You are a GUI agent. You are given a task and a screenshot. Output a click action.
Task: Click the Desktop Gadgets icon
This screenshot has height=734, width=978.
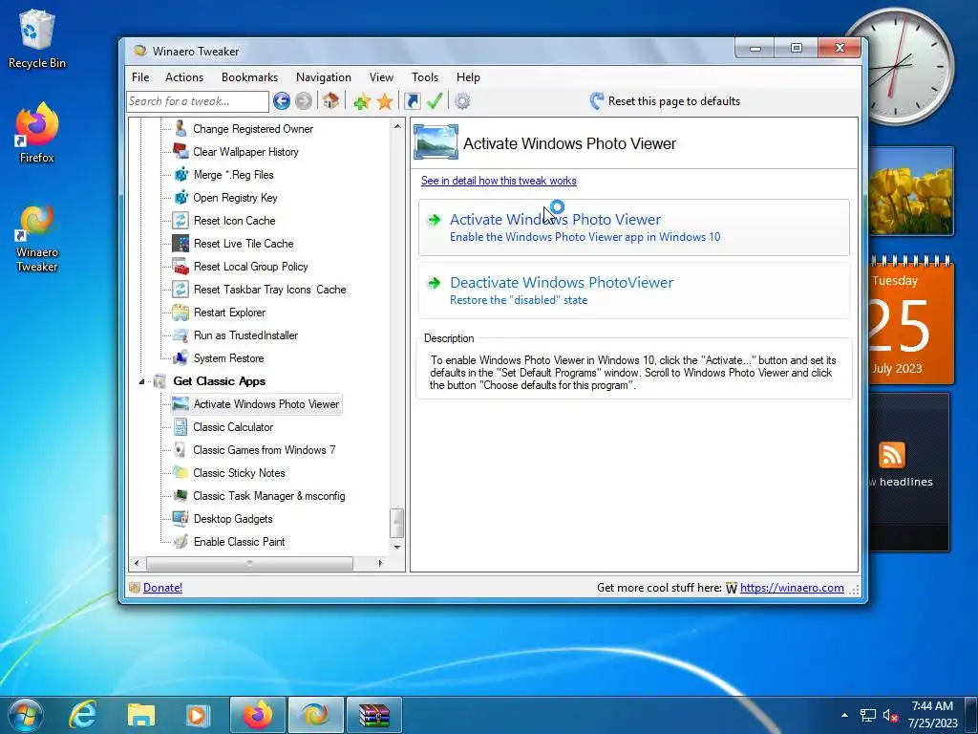coord(181,519)
